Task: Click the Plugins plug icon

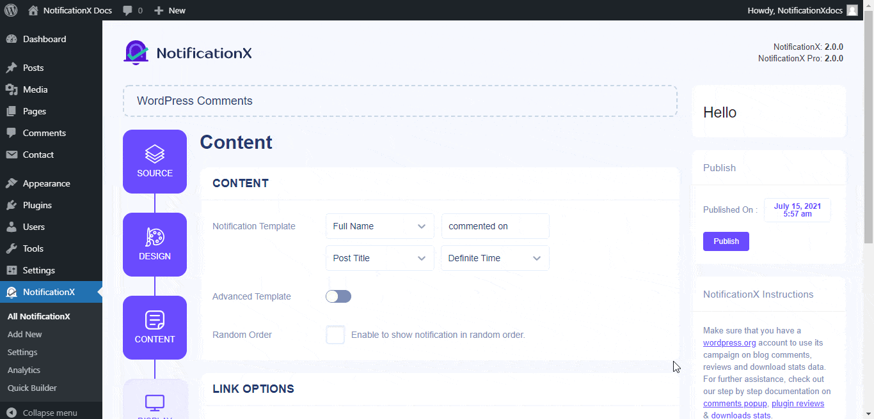Action: (12, 205)
